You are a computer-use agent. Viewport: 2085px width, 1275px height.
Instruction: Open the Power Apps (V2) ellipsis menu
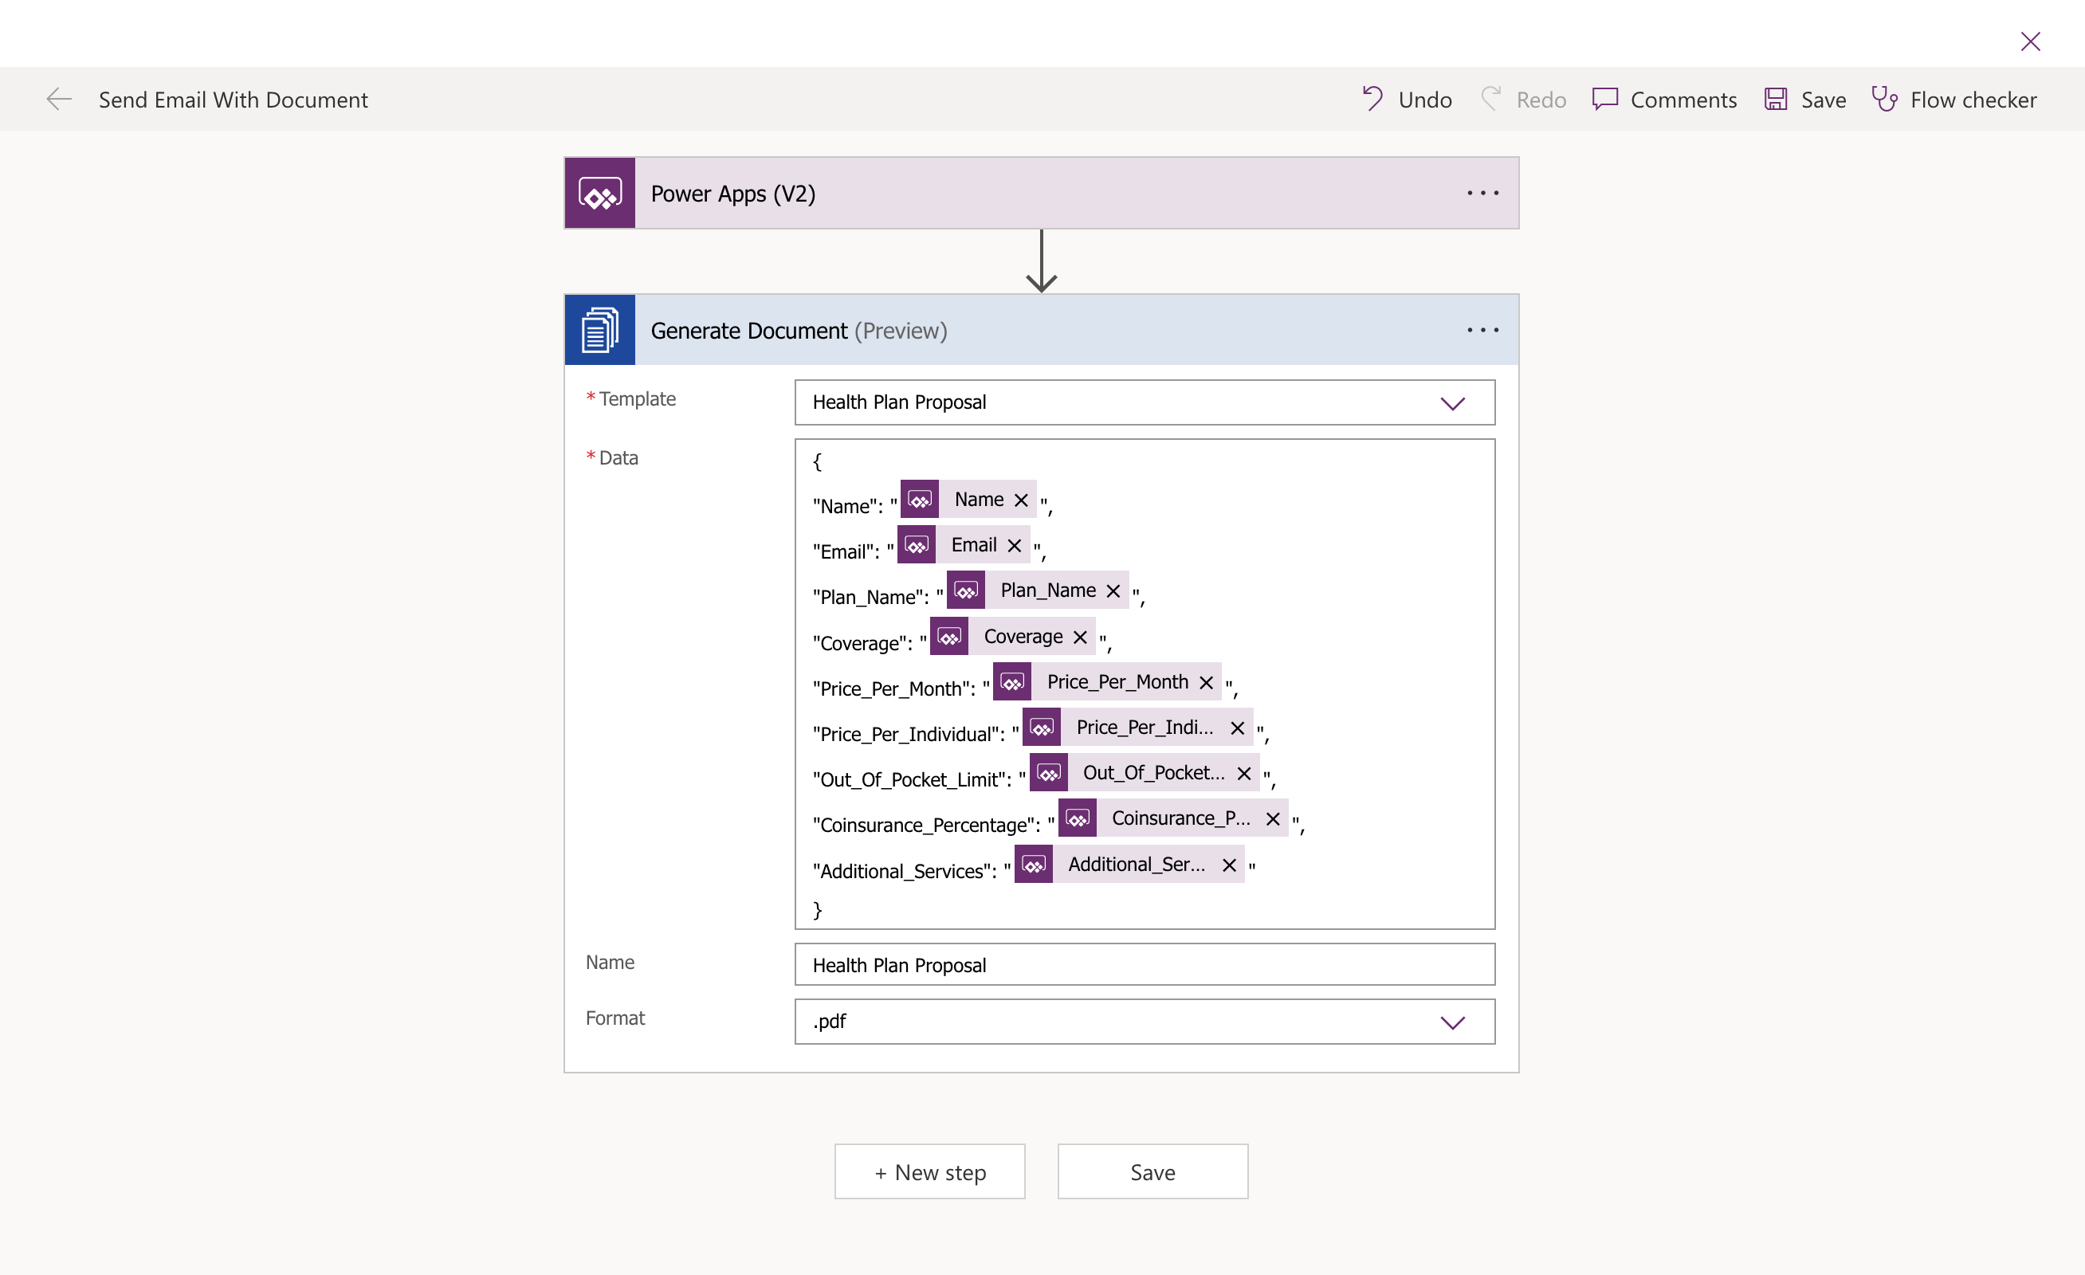(x=1482, y=193)
